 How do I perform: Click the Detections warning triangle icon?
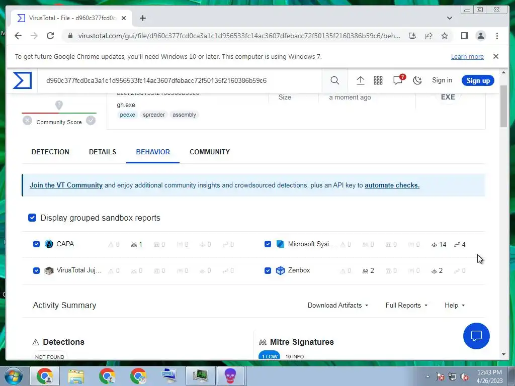coord(36,342)
